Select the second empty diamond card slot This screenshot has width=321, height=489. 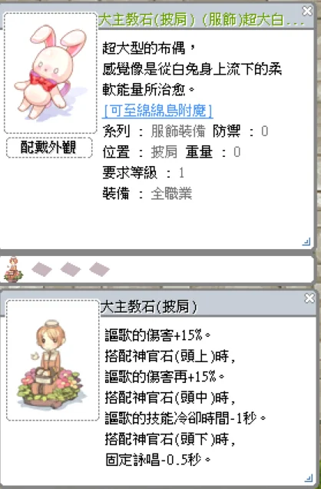[71, 269]
